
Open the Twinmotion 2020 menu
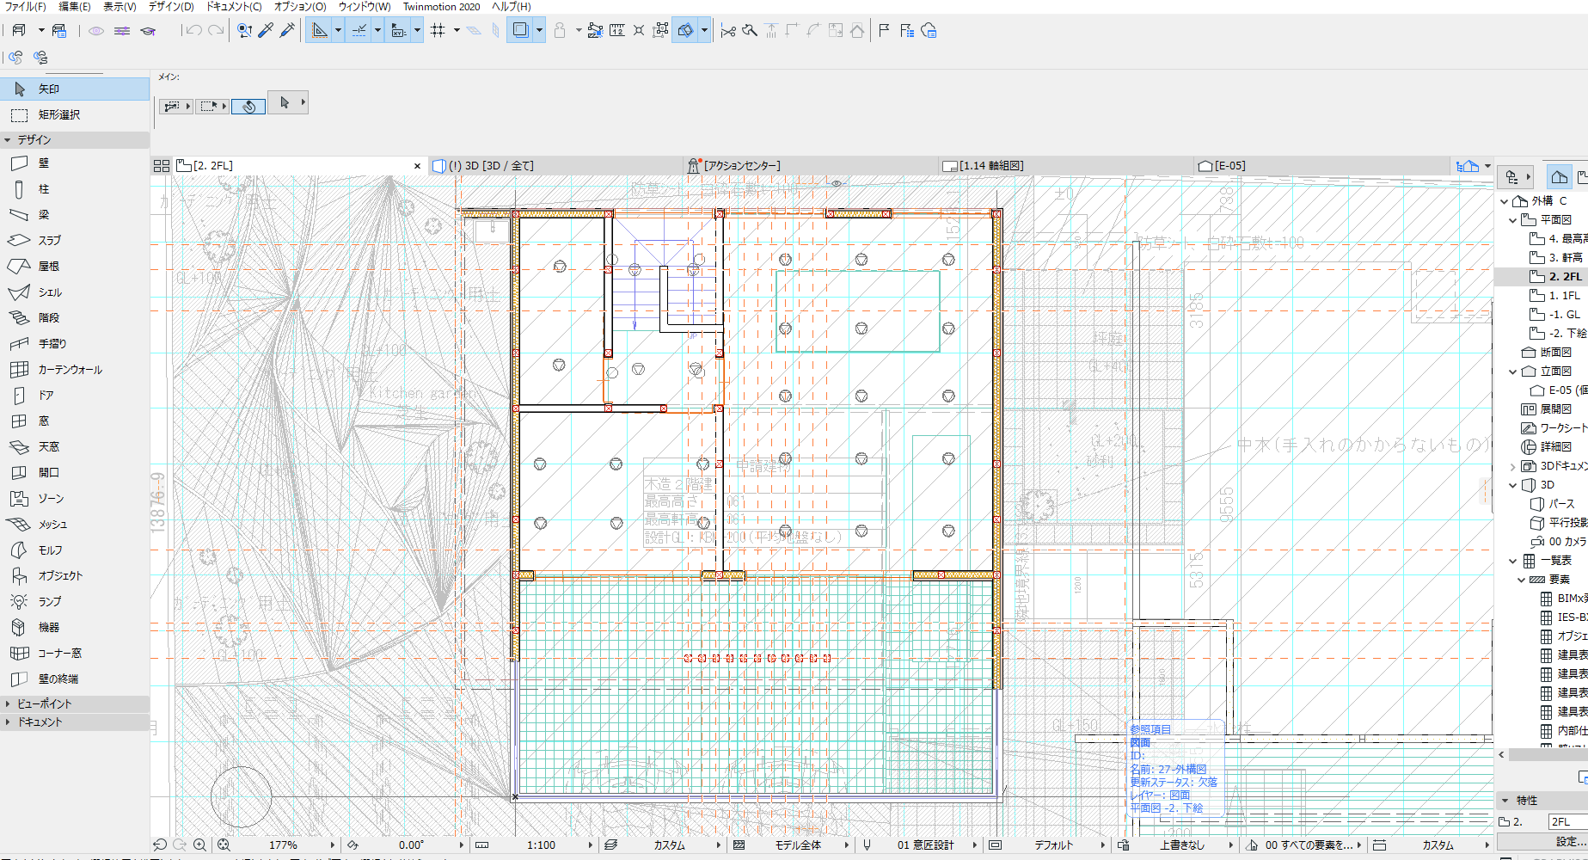pyautogui.click(x=442, y=6)
